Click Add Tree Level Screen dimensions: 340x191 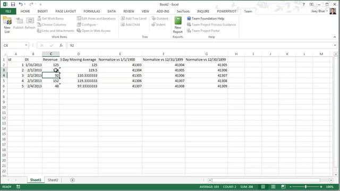(134, 19)
